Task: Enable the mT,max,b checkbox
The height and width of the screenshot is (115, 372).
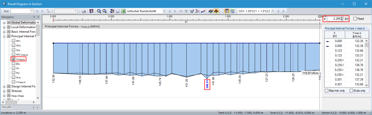Action: point(13,54)
